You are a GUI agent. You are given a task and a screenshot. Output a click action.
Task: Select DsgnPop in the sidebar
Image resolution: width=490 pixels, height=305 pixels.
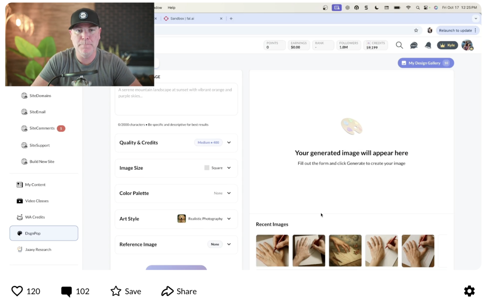point(44,233)
